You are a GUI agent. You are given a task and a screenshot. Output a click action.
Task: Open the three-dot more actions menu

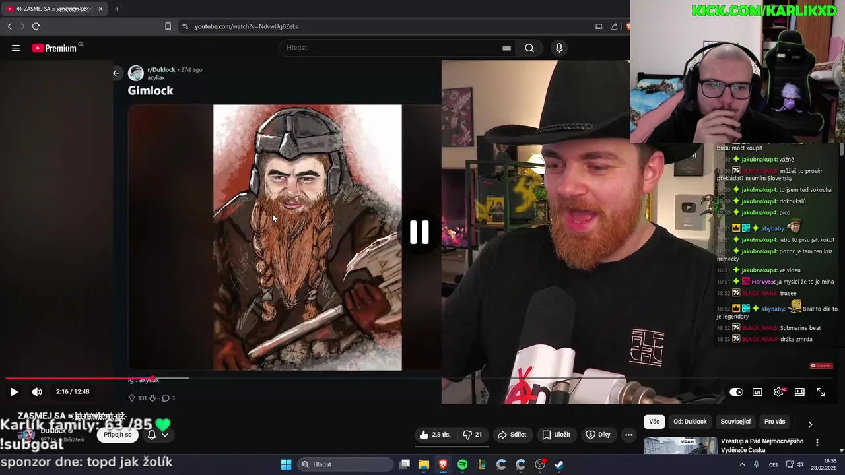[x=629, y=435]
